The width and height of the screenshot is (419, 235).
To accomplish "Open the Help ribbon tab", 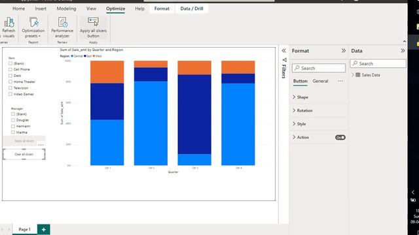I will pos(139,8).
